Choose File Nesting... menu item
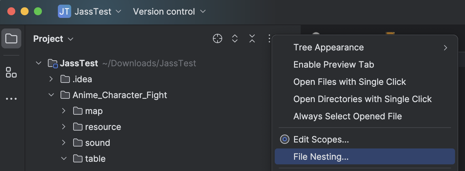Image resolution: width=465 pixels, height=171 pixels. 321,157
